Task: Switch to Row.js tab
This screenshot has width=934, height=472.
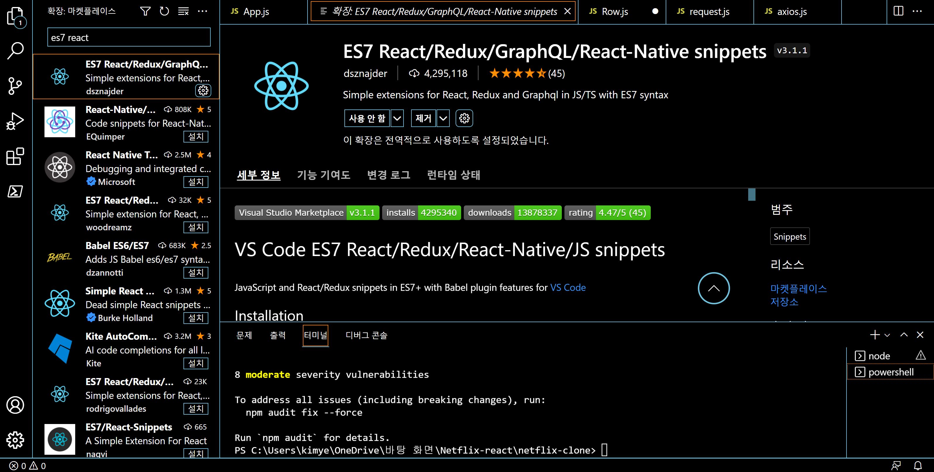Action: coord(614,12)
